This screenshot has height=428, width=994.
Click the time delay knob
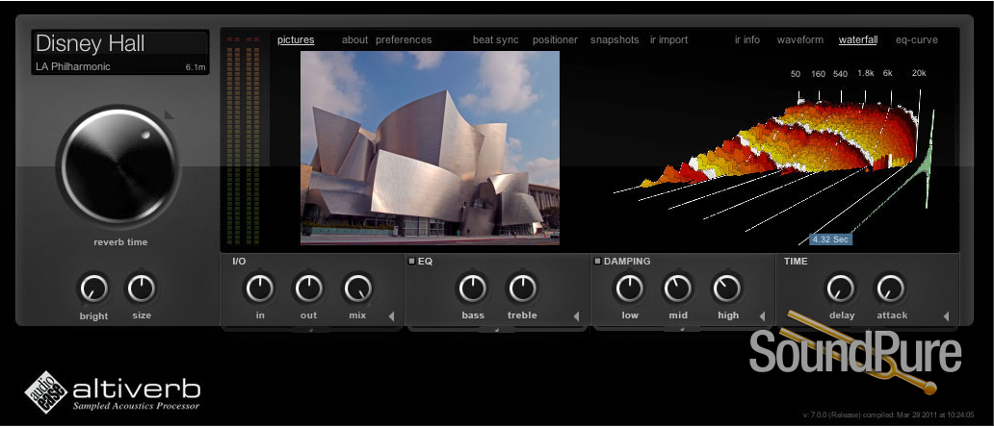[x=841, y=289]
